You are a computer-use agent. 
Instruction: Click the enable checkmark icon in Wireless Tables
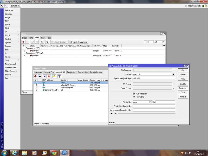coord(45,76)
